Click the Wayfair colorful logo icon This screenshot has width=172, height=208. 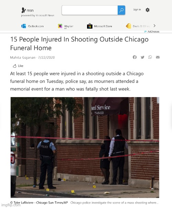(x=60, y=26)
